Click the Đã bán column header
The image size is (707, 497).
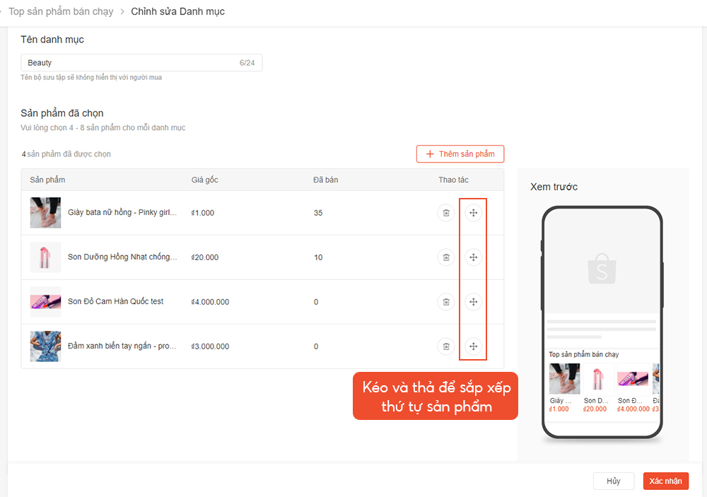pos(325,180)
